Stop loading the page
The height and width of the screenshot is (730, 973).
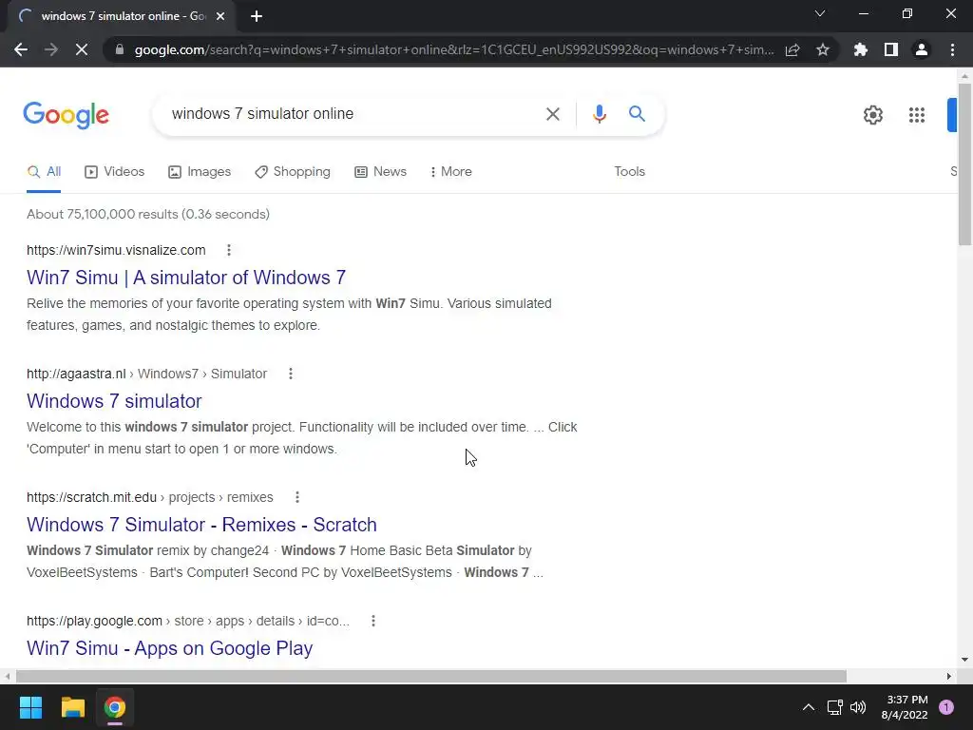pyautogui.click(x=82, y=49)
